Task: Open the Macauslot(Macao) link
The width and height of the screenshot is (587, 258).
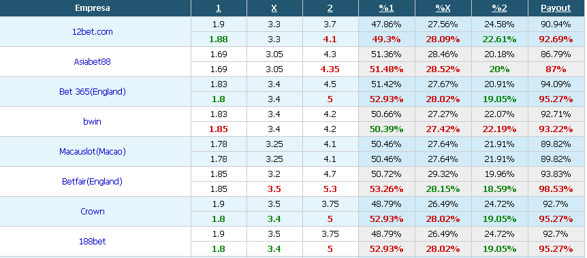Action: click(x=92, y=152)
